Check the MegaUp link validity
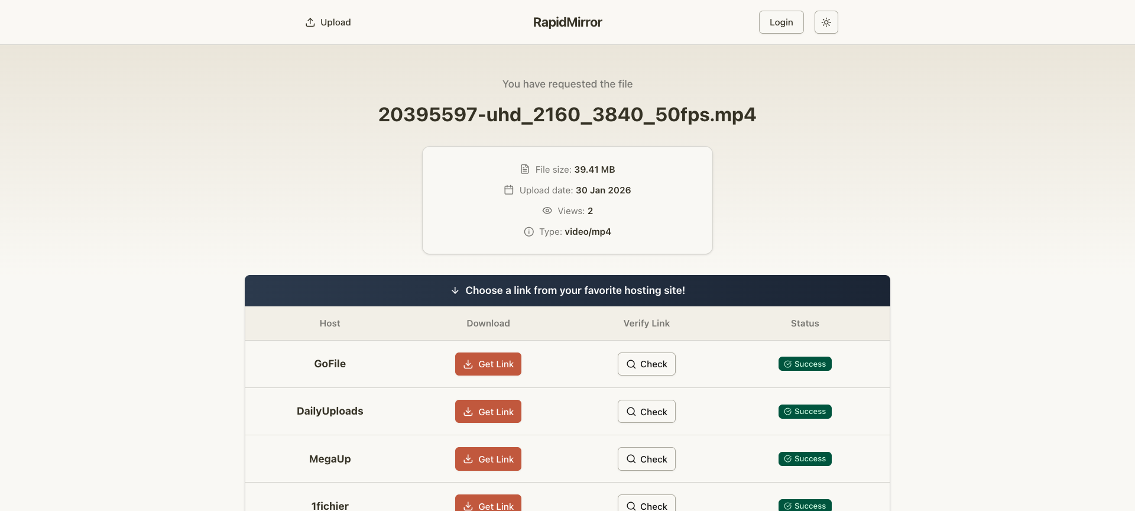The image size is (1135, 511). (x=647, y=459)
